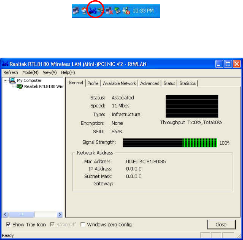The width and height of the screenshot is (243, 240).
Task: Collapse the My Computer tree node
Action: coord(6,81)
